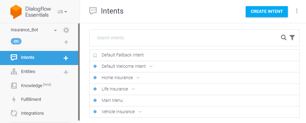Open the three-dot more options menu
306x123 pixels.
[297, 11]
